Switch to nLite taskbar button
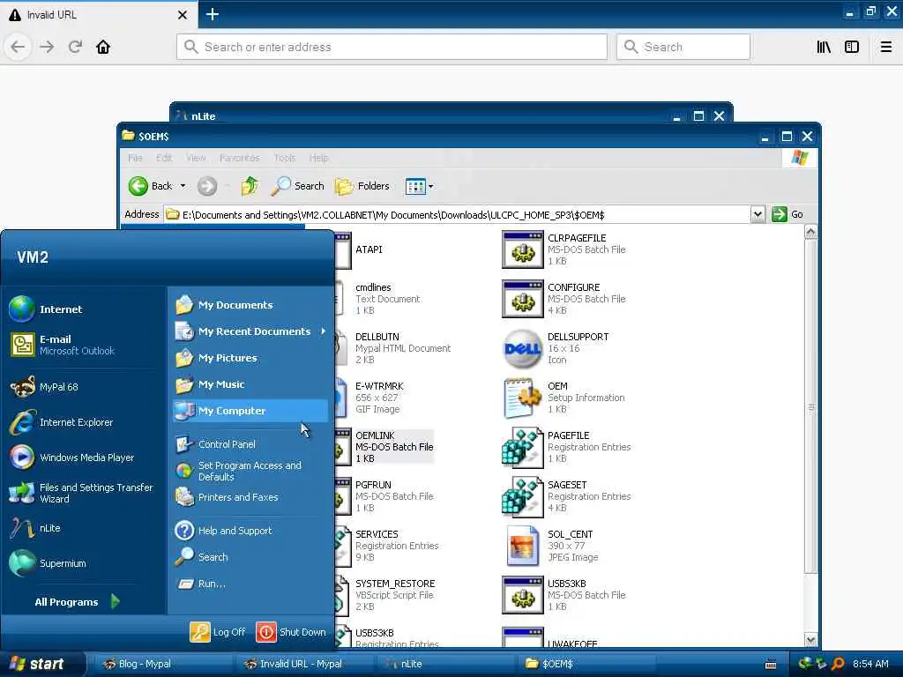The width and height of the screenshot is (903, 677). (444, 664)
